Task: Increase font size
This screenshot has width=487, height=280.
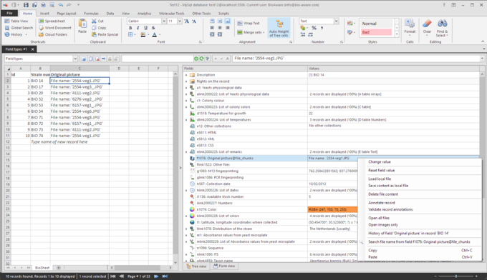Action: tap(186, 21)
